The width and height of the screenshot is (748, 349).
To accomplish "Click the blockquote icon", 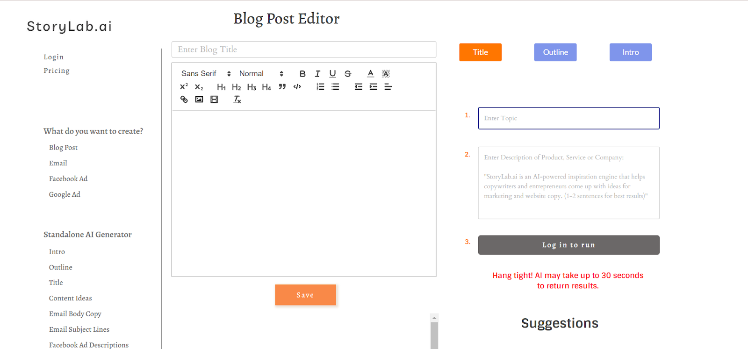I will [x=282, y=87].
